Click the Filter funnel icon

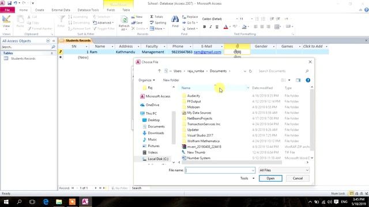[x=61, y=19]
